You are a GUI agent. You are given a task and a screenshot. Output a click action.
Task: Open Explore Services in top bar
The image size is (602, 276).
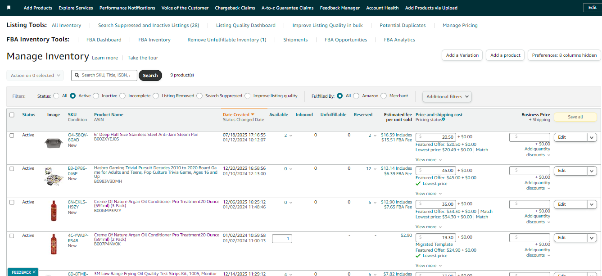point(76,8)
